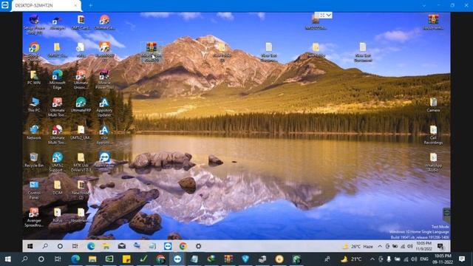Screen dimensions: 473x266
Task: Open the Recycle Bin desktop icon
Action: tap(34, 160)
